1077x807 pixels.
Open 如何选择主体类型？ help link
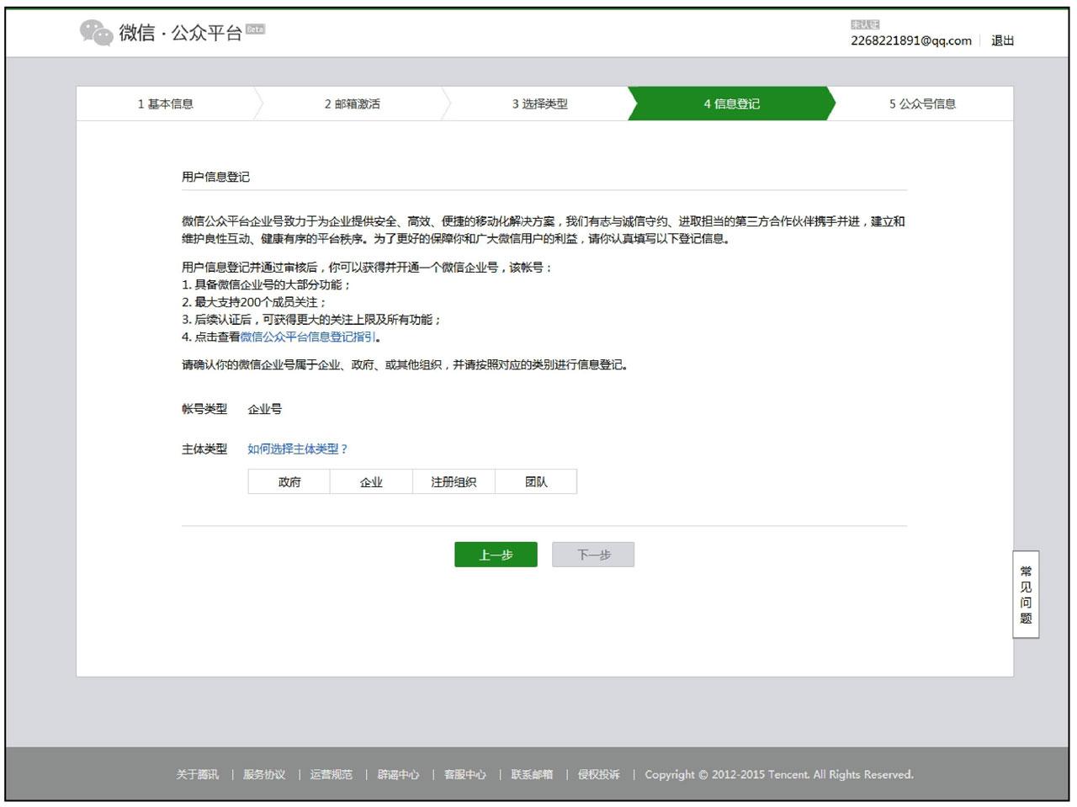(298, 449)
